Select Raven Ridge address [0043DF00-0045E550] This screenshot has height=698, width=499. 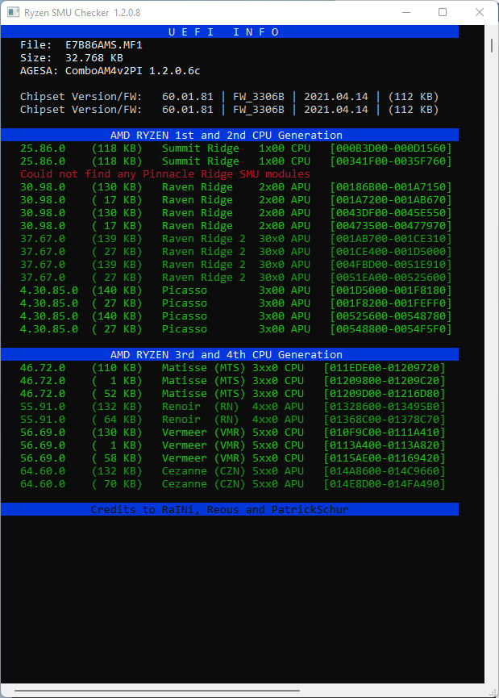pos(390,213)
